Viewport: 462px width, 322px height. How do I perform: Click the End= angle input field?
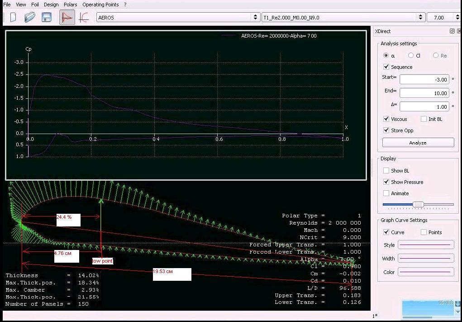pyautogui.click(x=424, y=93)
